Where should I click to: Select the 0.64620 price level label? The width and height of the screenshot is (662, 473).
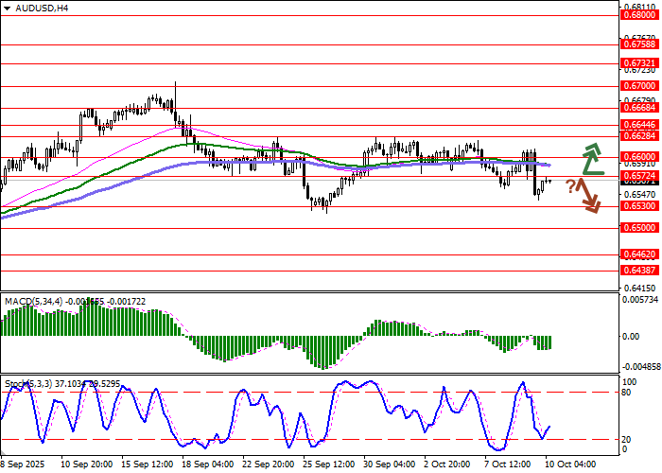(x=639, y=254)
